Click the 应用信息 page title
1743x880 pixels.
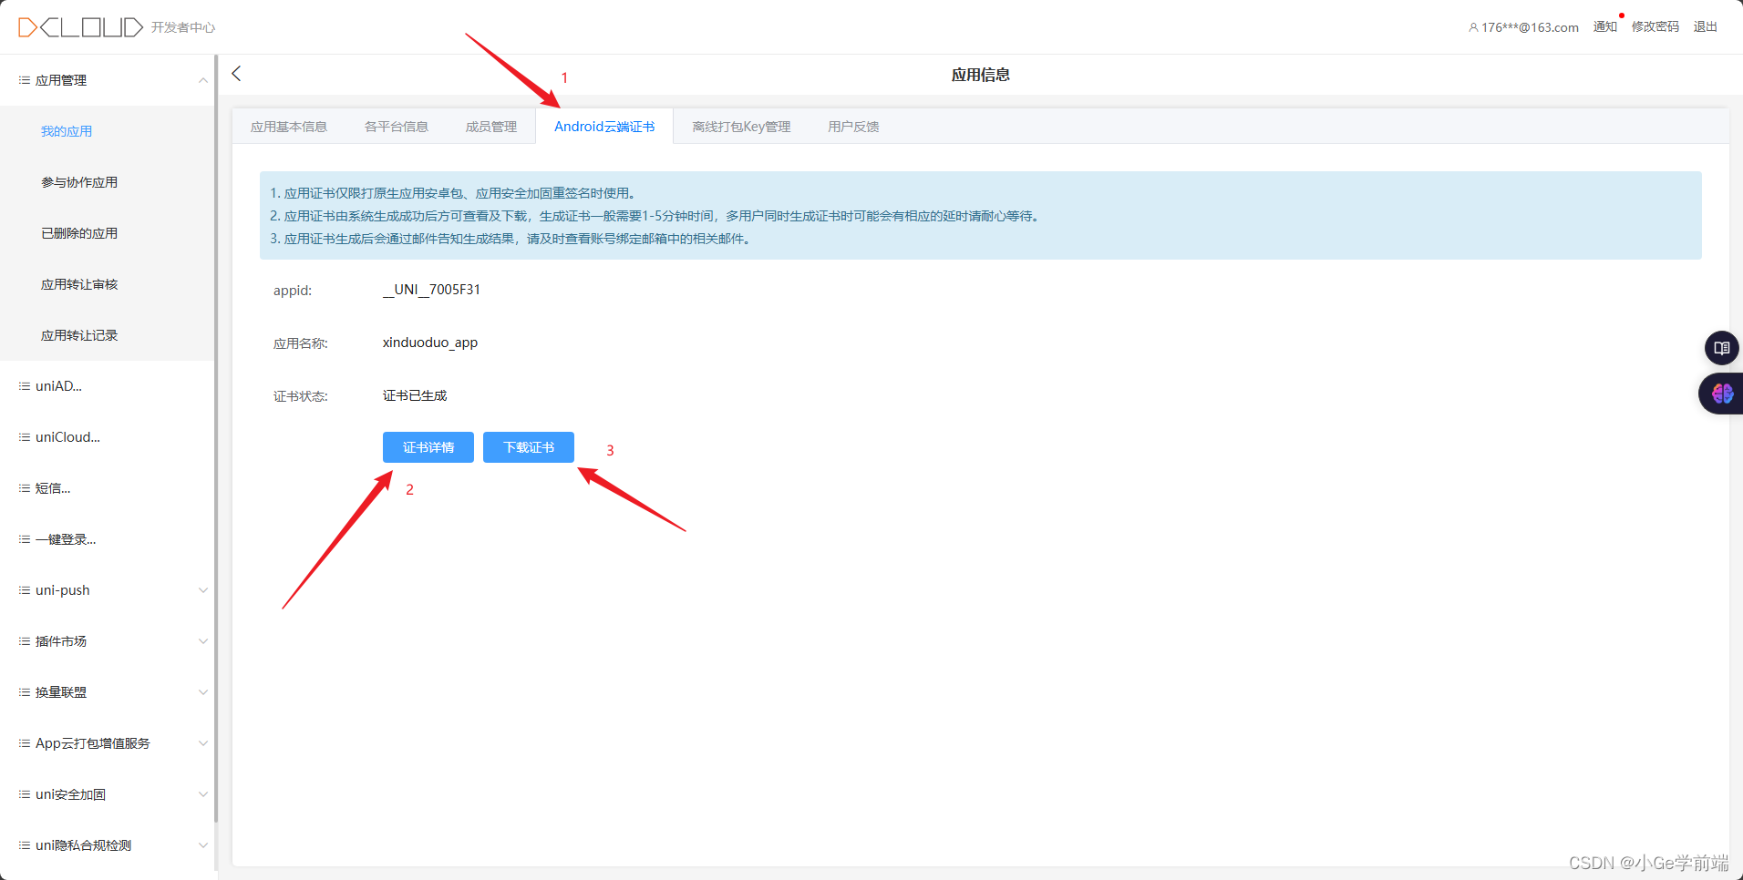click(981, 75)
